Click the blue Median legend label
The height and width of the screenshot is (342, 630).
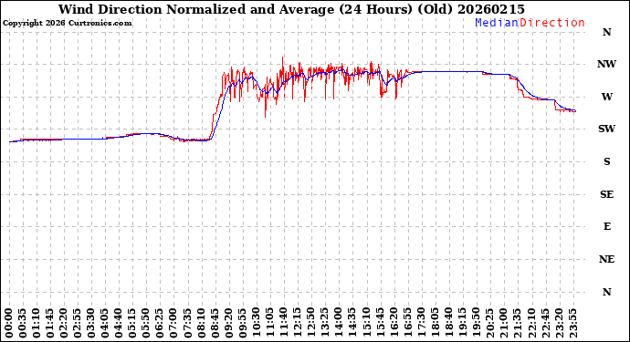[497, 23]
